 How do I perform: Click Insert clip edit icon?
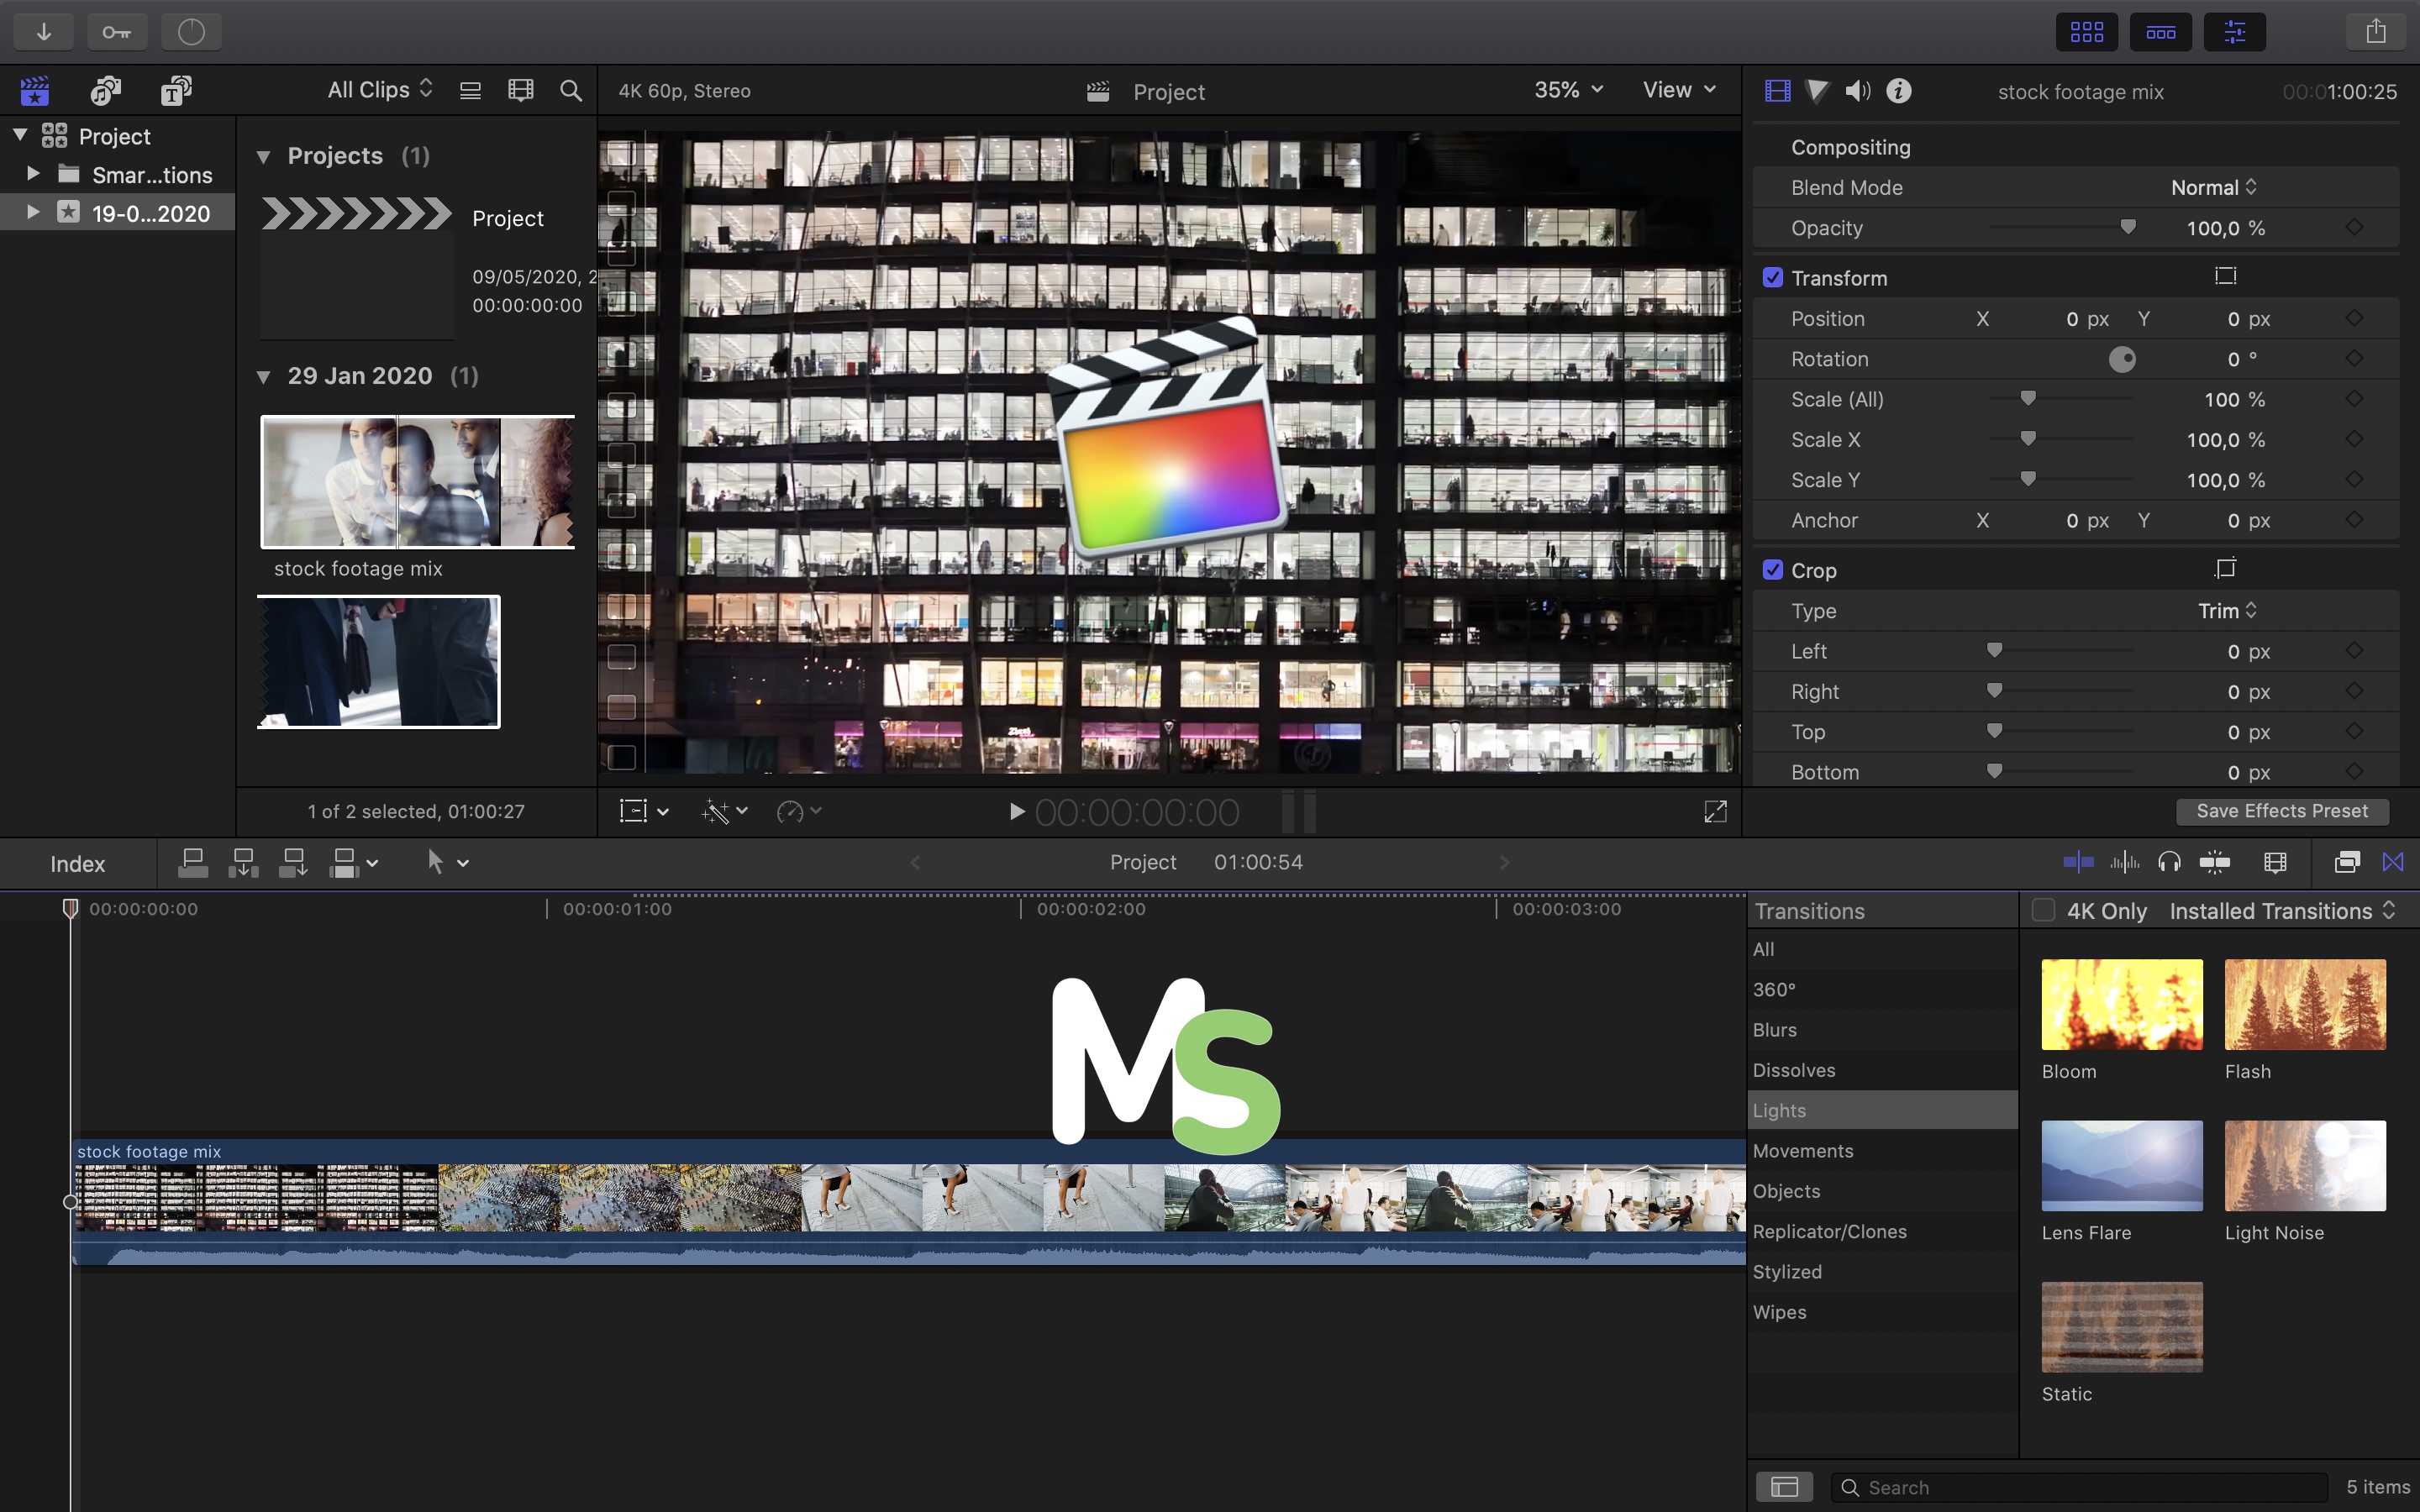tap(243, 862)
